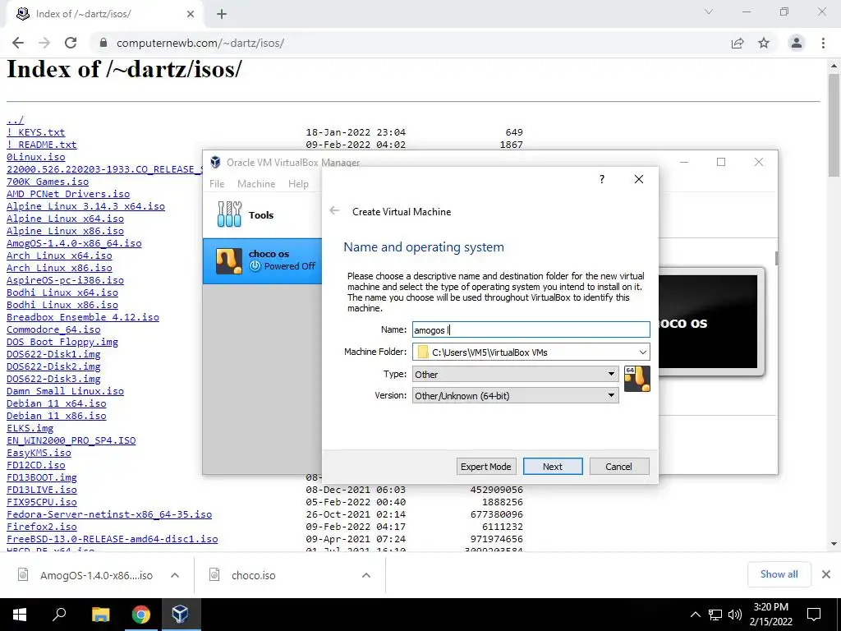Click the Chrome back navigation arrow
841x631 pixels.
18,43
